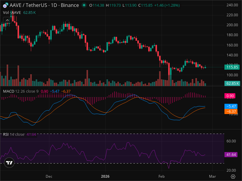
Task: Click the 62.85 K volume axis label
Action: click(x=232, y=84)
